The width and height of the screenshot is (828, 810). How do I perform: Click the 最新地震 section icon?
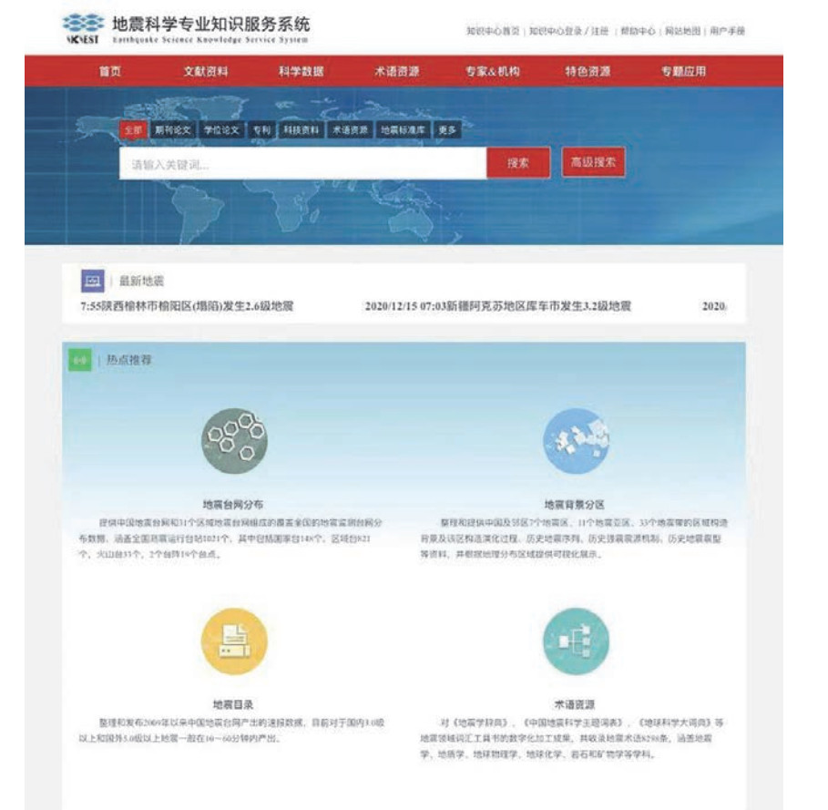[x=92, y=281]
